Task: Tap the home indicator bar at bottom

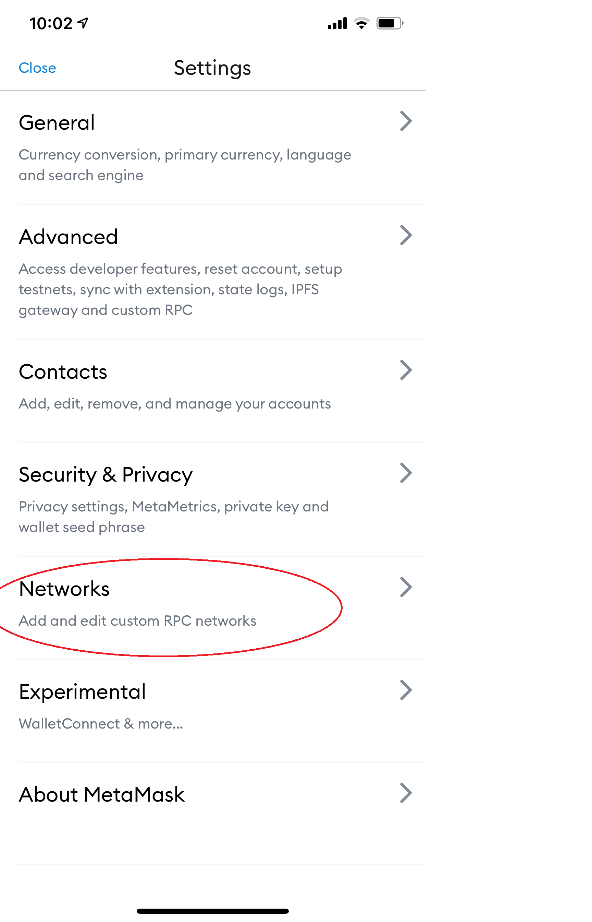Action: pos(213,911)
